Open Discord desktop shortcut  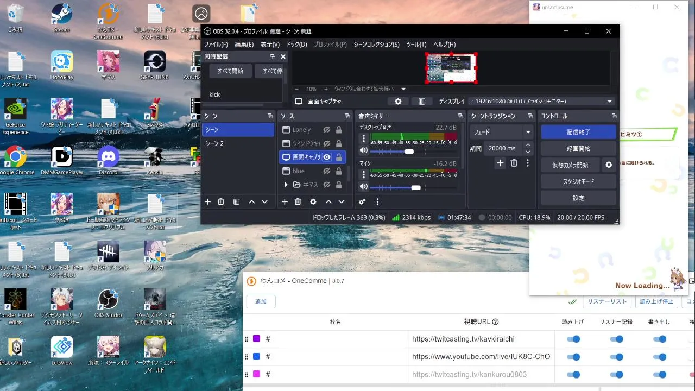coord(108,161)
